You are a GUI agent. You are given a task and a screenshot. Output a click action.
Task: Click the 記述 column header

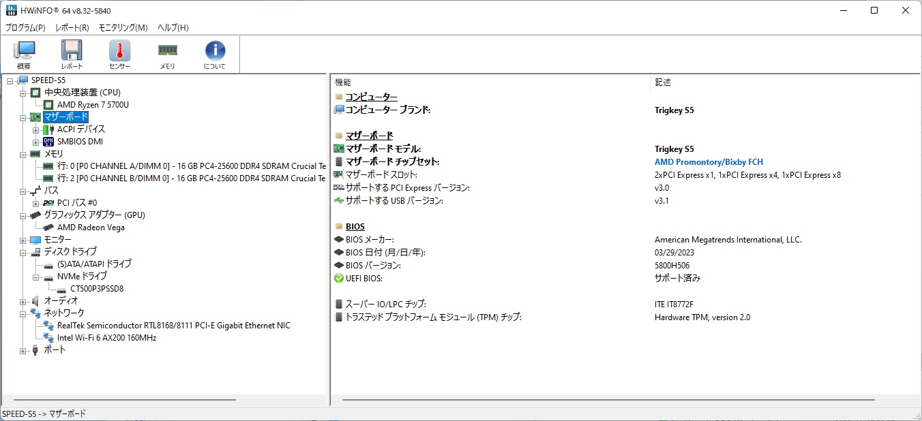[663, 82]
